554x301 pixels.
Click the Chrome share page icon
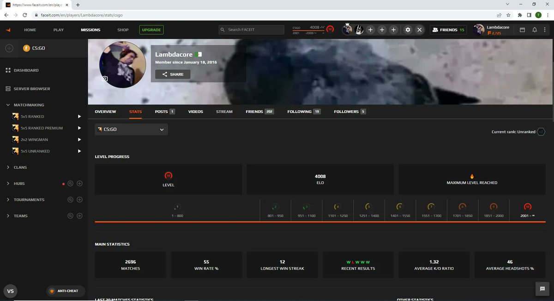[500, 15]
